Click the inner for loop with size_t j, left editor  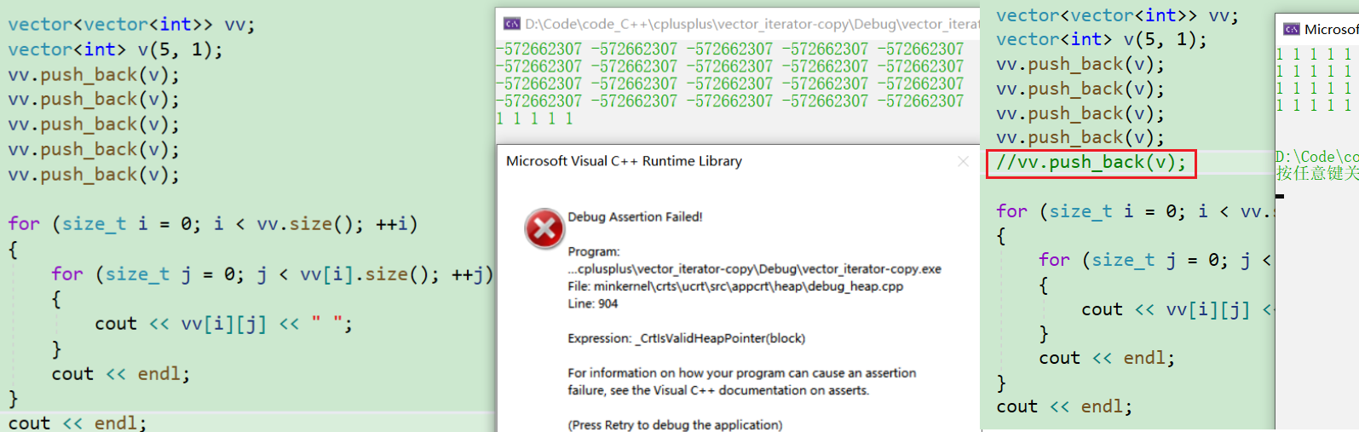coord(272,274)
